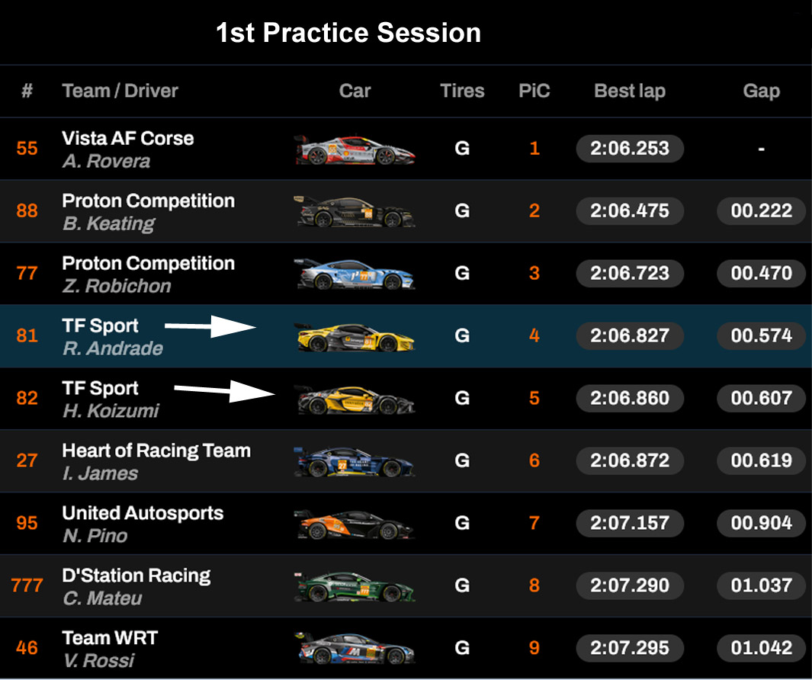Sort by the Best lap column header
812x680 pixels.
point(630,91)
